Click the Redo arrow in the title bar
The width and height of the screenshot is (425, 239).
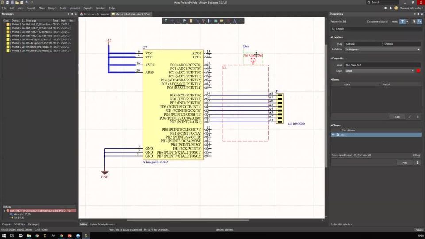[32, 3]
